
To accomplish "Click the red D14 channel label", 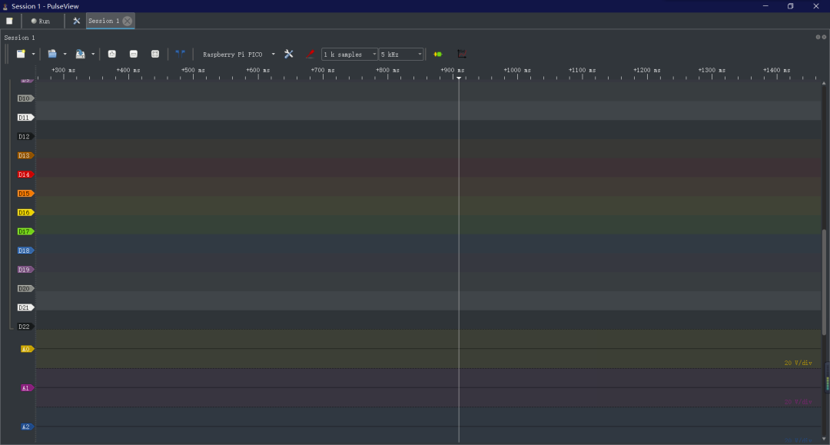I will point(25,174).
